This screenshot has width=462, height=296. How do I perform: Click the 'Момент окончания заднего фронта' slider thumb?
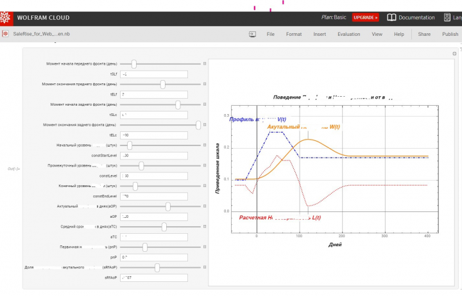point(198,125)
